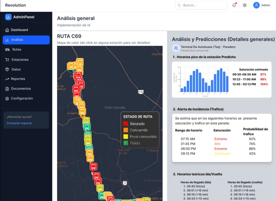The image size is (276, 201).
Task: Click the Datos box icon
Action: pyautogui.click(x=7, y=69)
